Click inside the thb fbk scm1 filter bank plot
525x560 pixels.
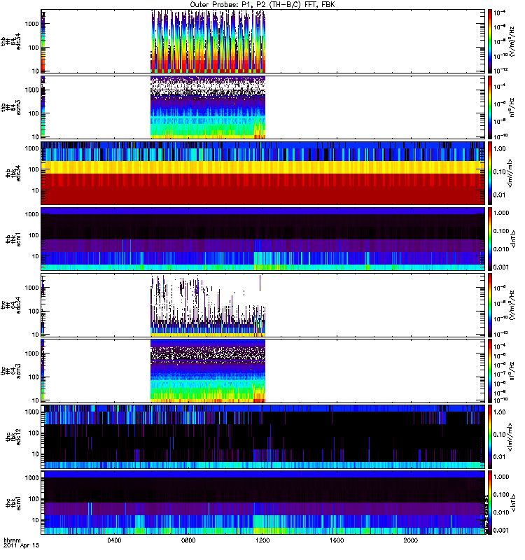click(x=263, y=239)
